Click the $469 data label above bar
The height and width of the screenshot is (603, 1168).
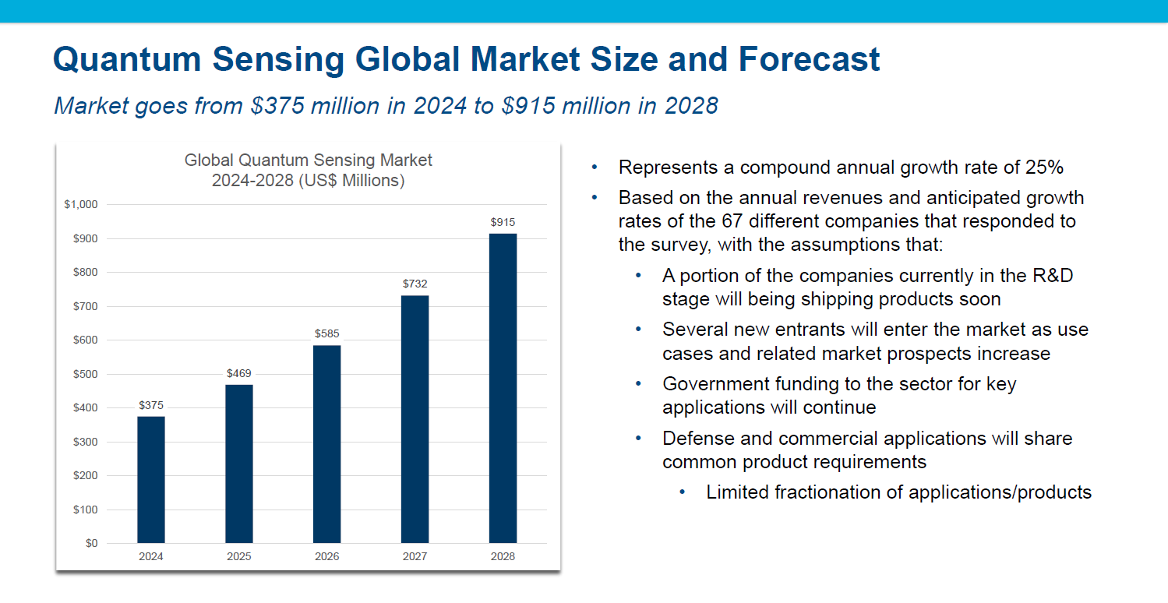click(239, 373)
